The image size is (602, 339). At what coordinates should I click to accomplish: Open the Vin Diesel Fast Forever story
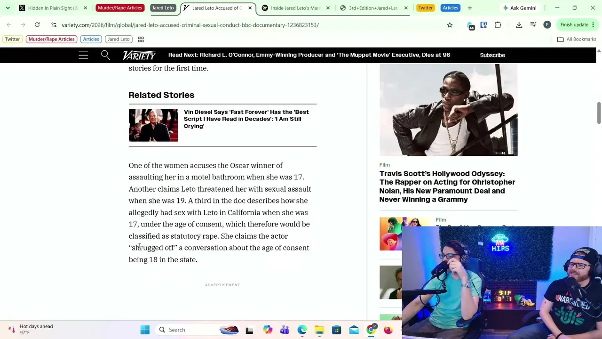click(x=246, y=119)
